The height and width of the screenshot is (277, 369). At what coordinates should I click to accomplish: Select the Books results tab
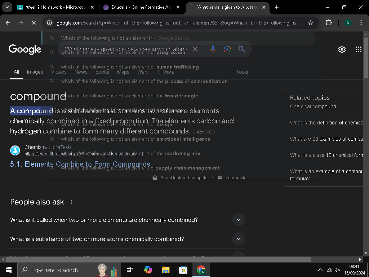pos(102,72)
